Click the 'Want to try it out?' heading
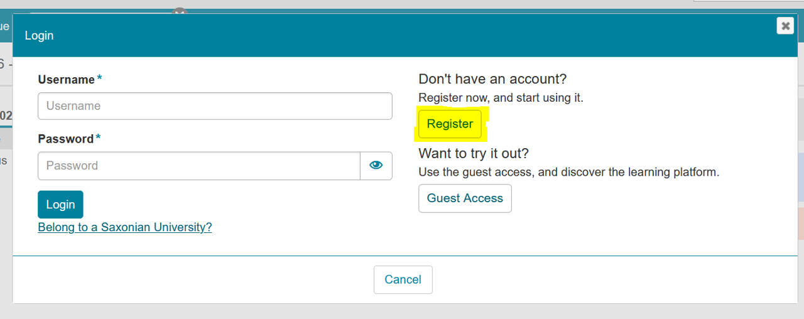This screenshot has width=804, height=319. click(x=474, y=153)
